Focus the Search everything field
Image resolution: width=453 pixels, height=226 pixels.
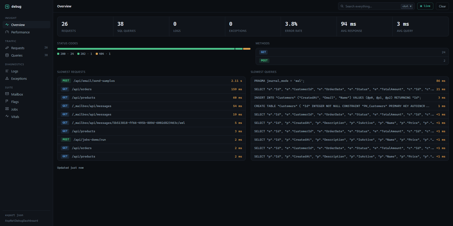pos(376,6)
